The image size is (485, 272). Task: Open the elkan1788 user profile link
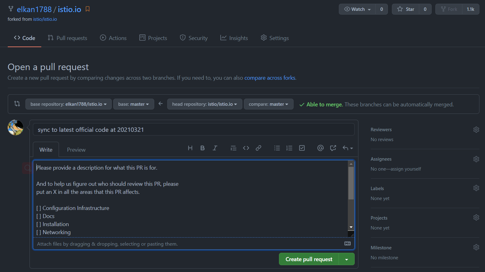pos(34,9)
